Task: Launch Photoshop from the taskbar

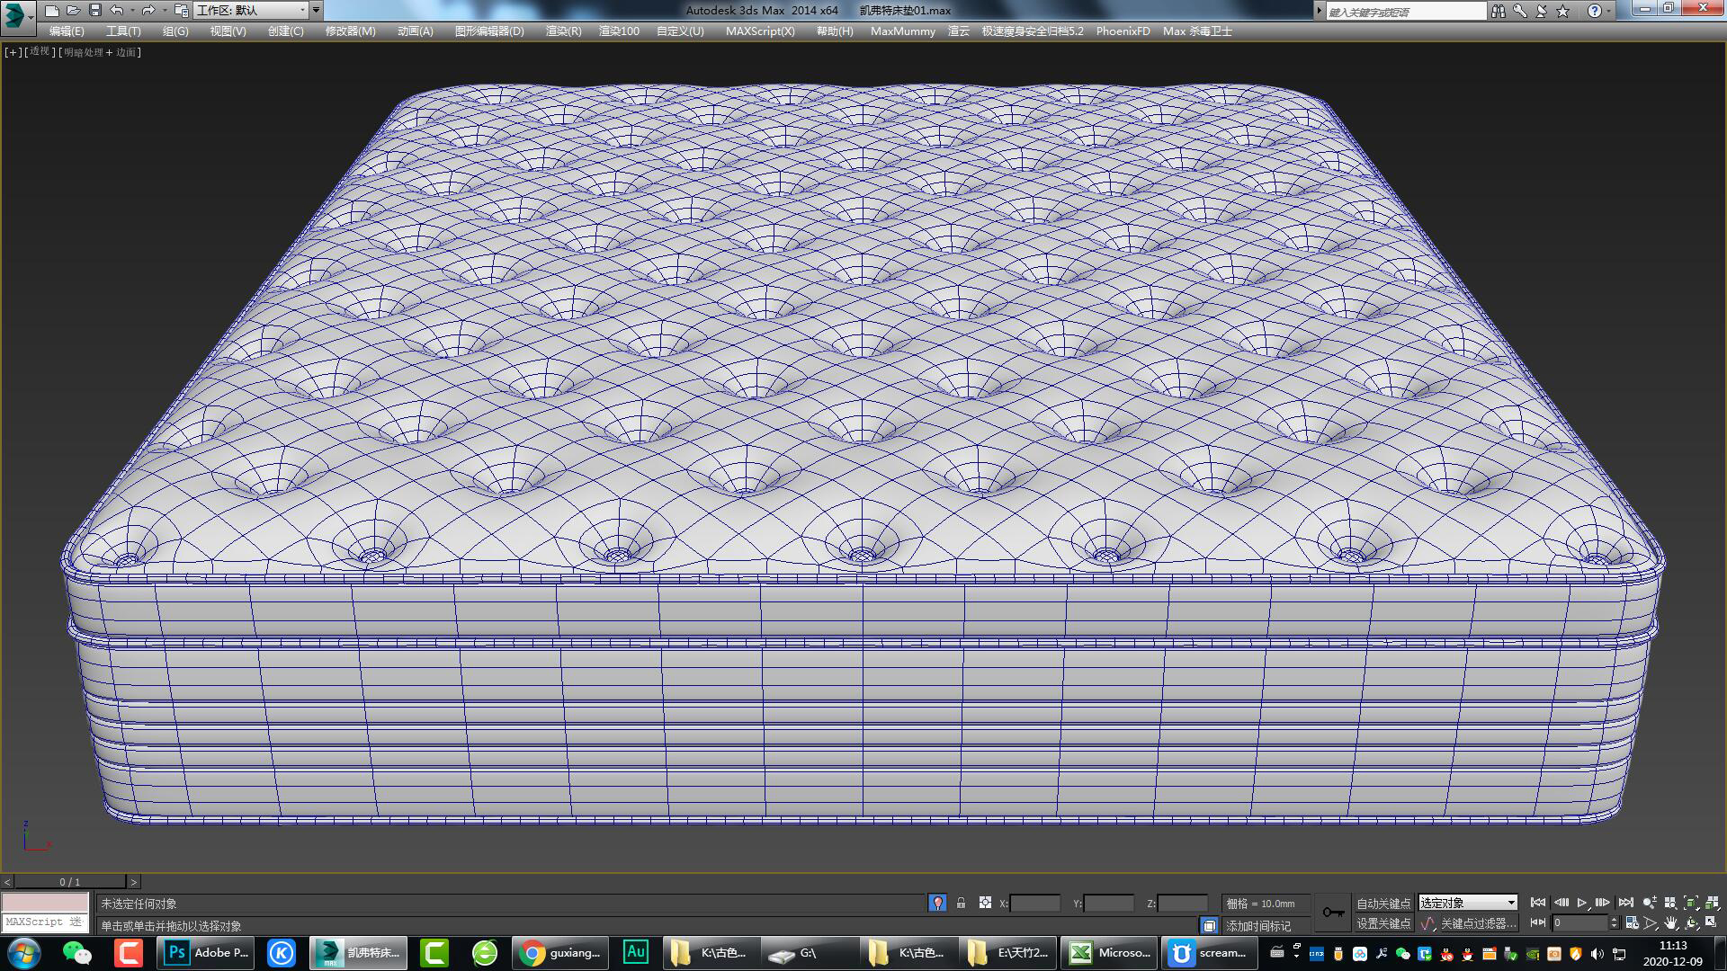Action: click(x=205, y=952)
